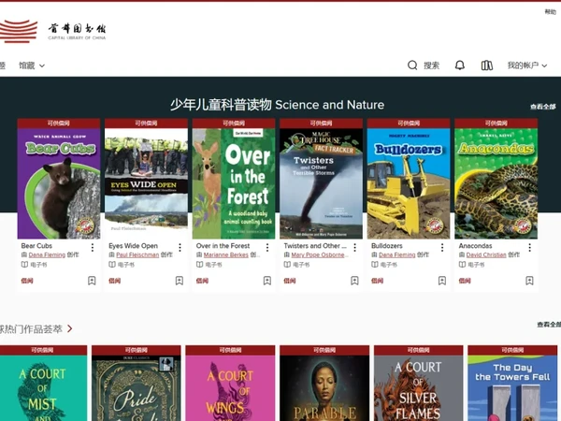This screenshot has height=421, width=561.
Task: Borrow the Bear Cubs ebook
Action: (x=27, y=281)
